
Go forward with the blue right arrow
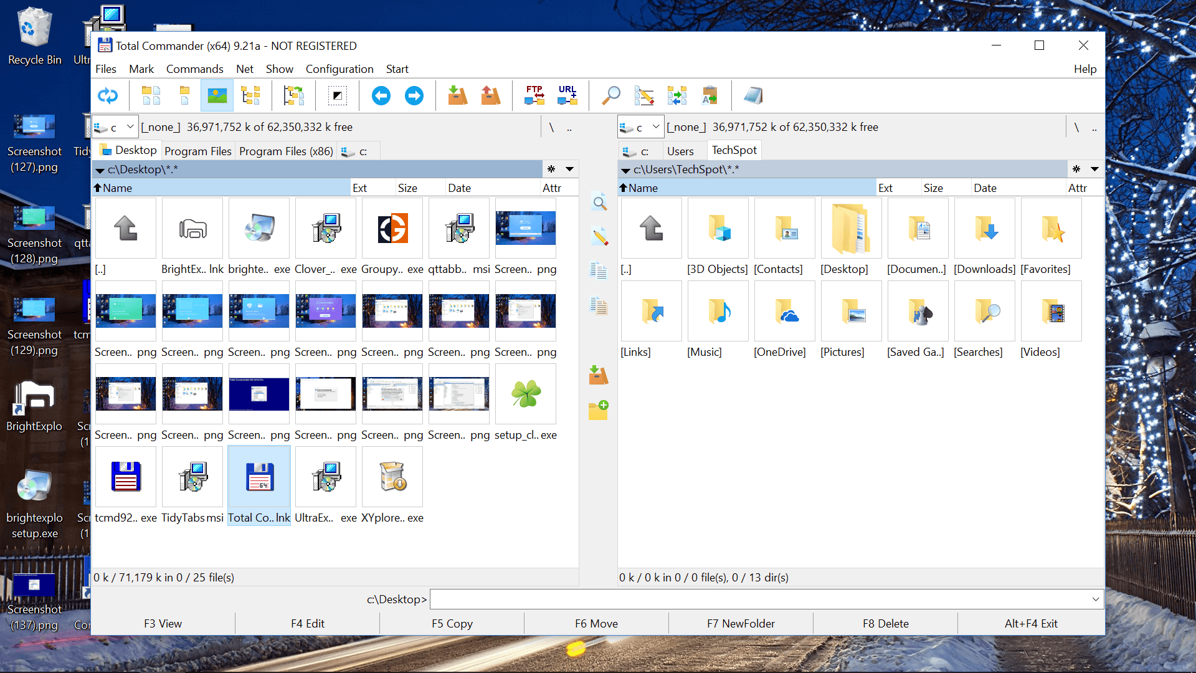(x=414, y=96)
